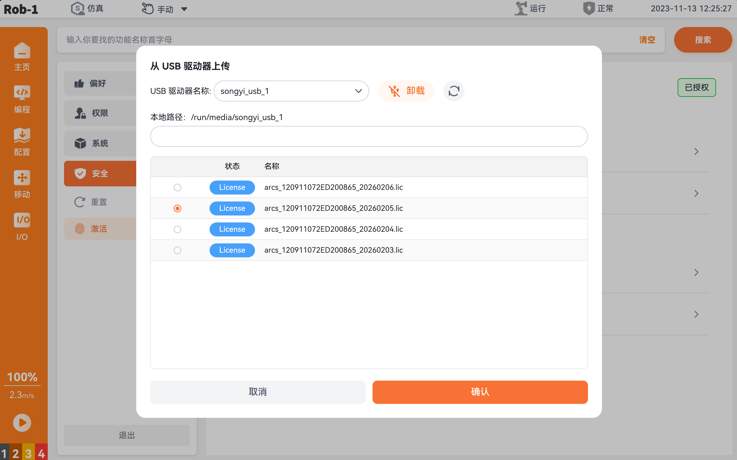
Task: Click the 取消 cancel button
Action: pyautogui.click(x=258, y=392)
